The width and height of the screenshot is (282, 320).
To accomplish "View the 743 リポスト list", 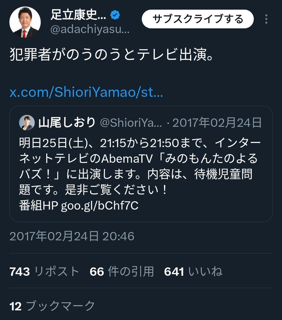I will pos(44,272).
